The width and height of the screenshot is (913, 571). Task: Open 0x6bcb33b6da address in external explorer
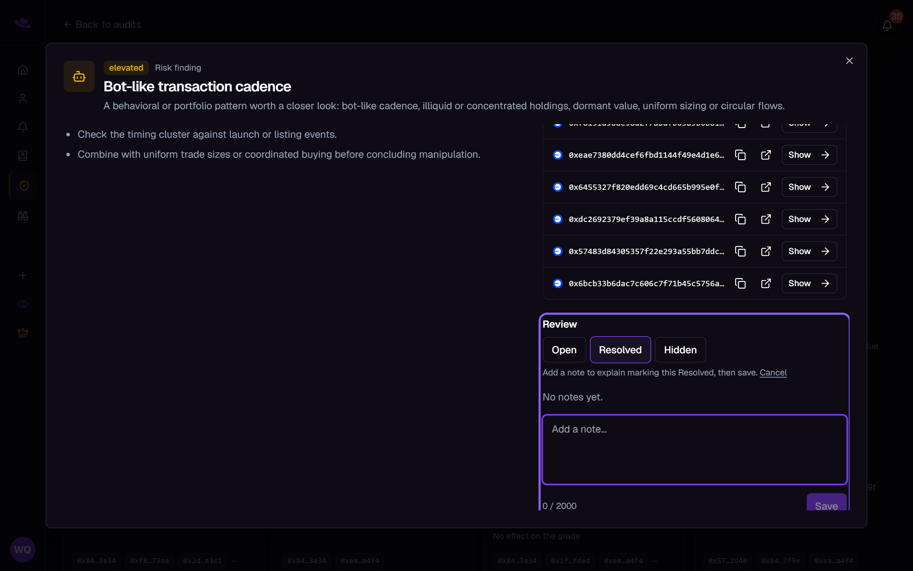click(766, 283)
